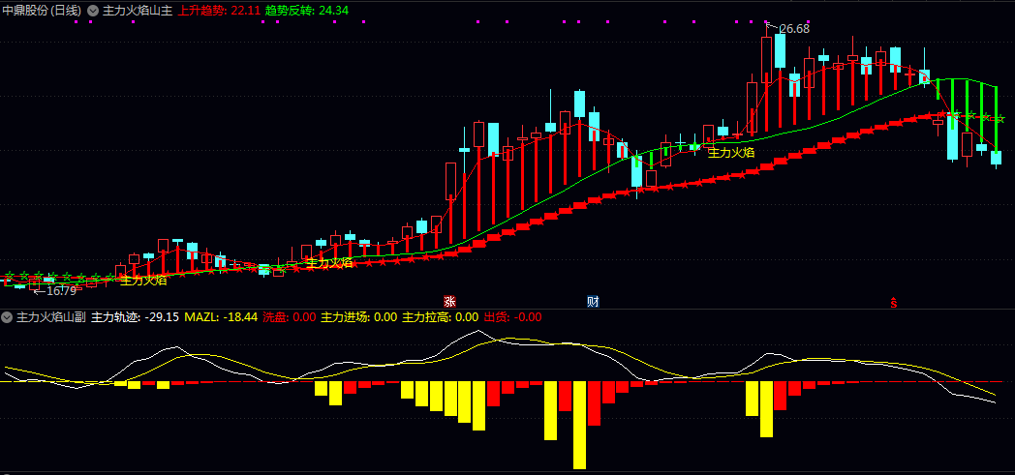Click the 主力火焰 label near 26.68 peak
Screen dimensions: 1015x475
click(x=731, y=153)
